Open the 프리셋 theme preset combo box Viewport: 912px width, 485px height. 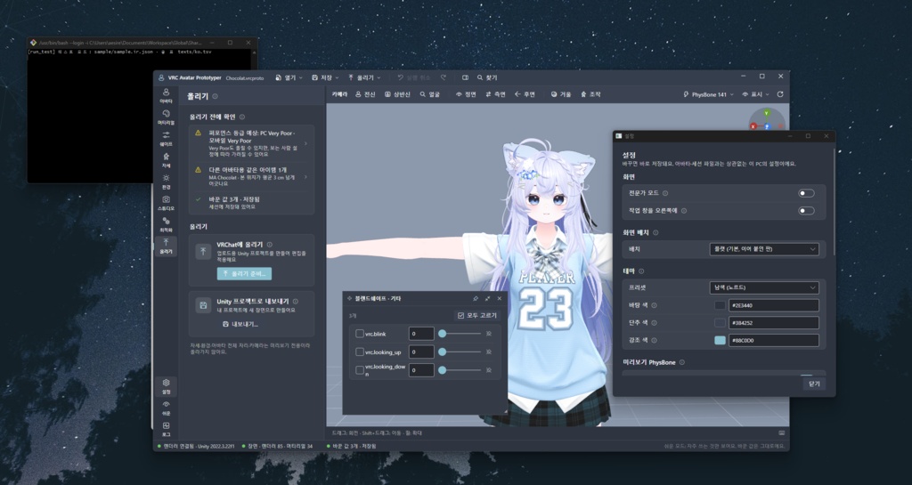763,287
